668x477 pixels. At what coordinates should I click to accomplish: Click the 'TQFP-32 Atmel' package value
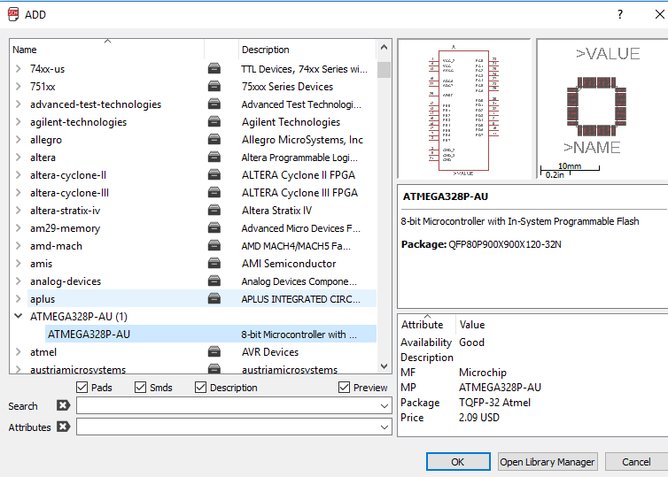(494, 403)
